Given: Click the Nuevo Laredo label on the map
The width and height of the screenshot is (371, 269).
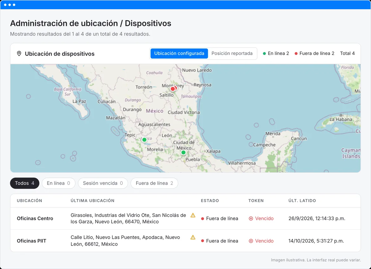Looking at the screenshot, I should click(x=197, y=70).
